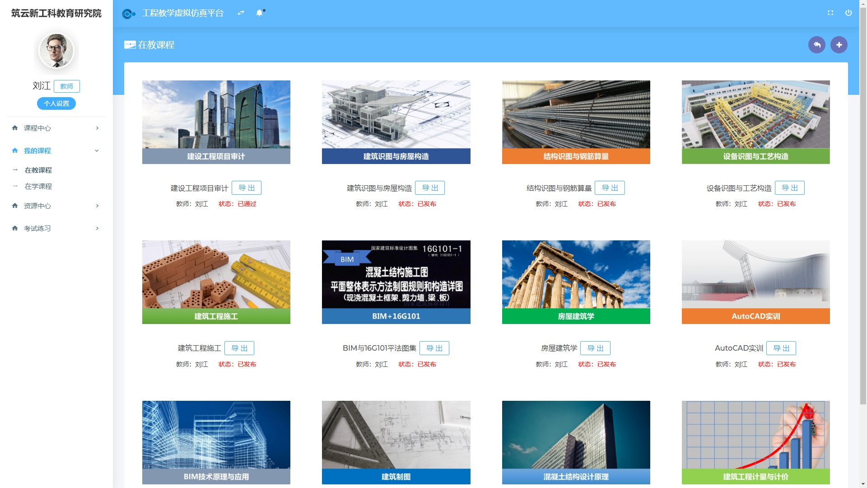867x488 pixels.
Task: Click the 已通过 status text
Action: click(x=247, y=204)
